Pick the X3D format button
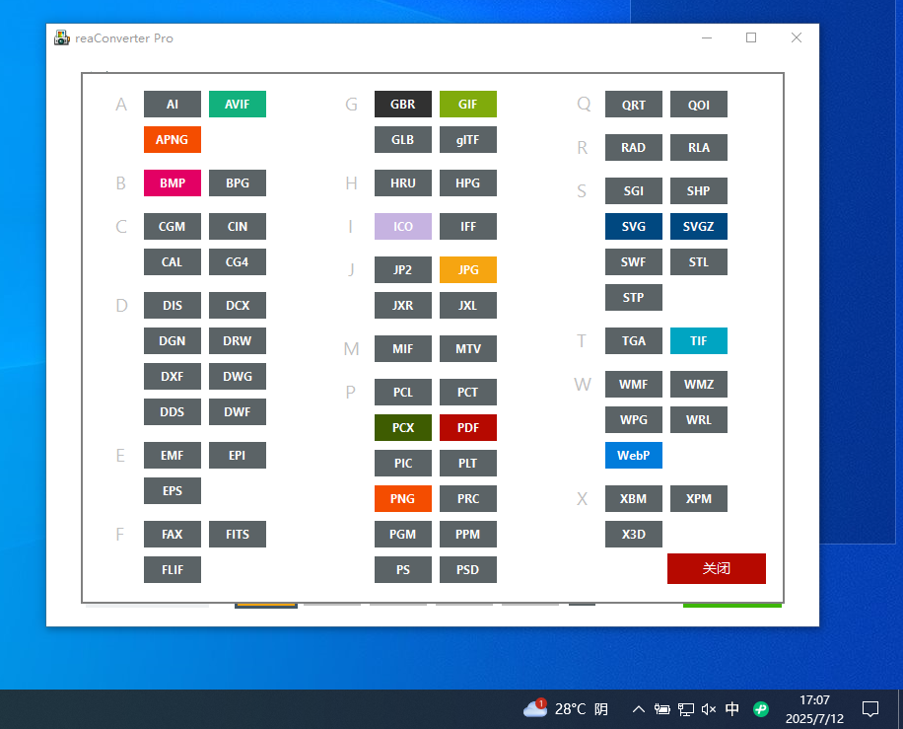Screen dimensions: 903x729 (x=634, y=535)
